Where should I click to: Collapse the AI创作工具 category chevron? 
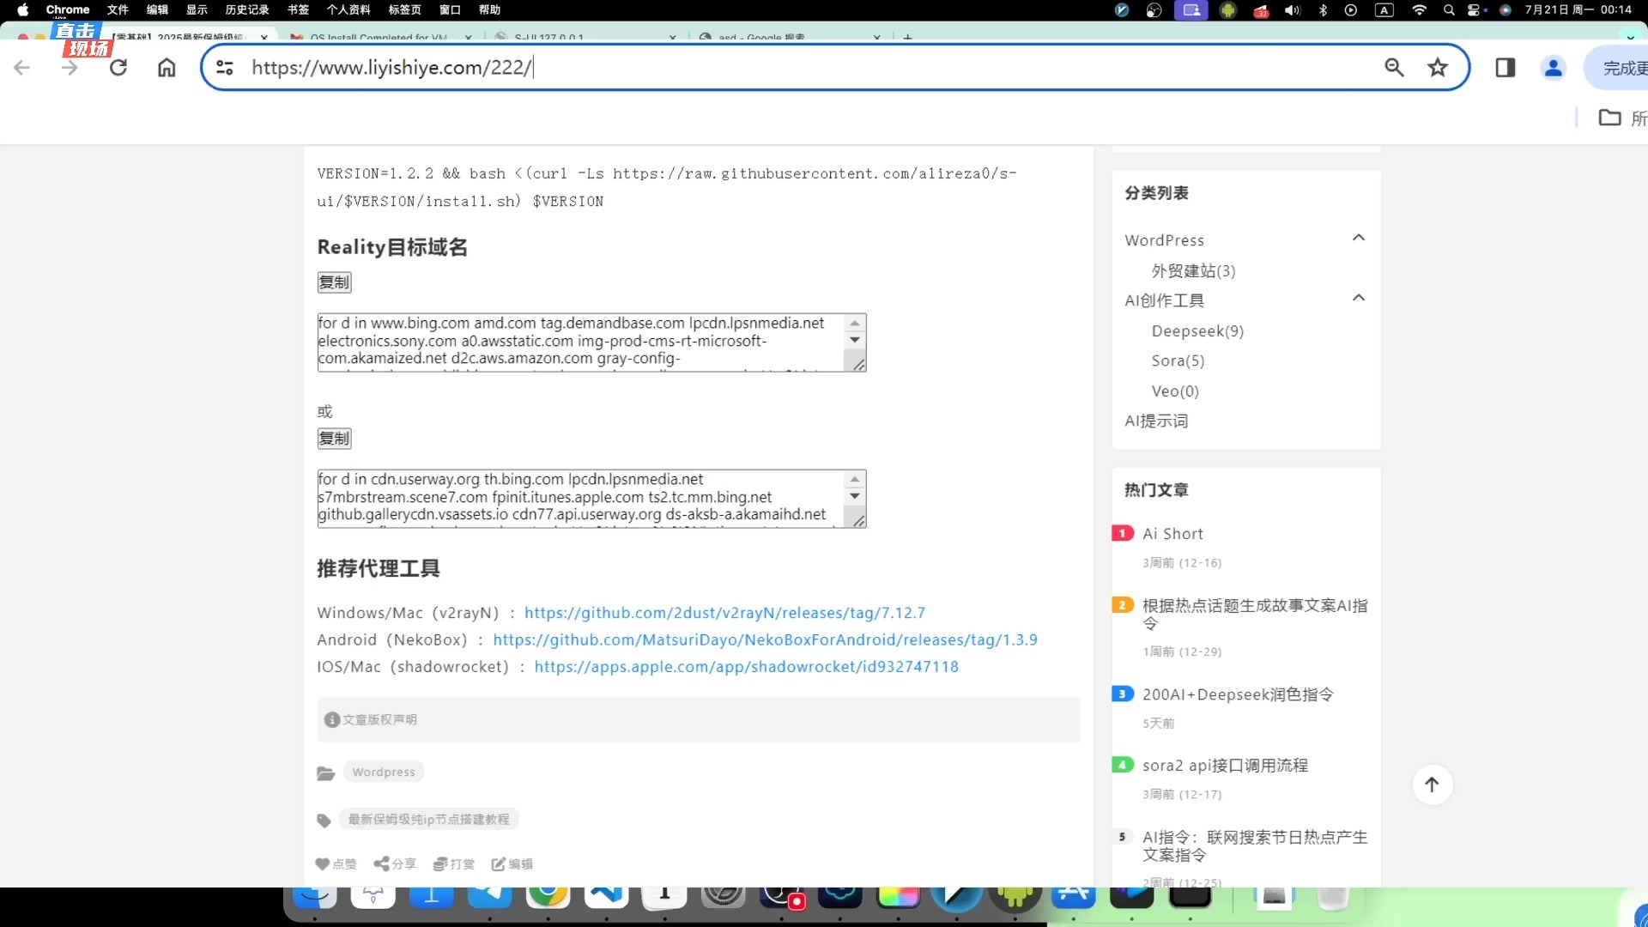pyautogui.click(x=1358, y=298)
